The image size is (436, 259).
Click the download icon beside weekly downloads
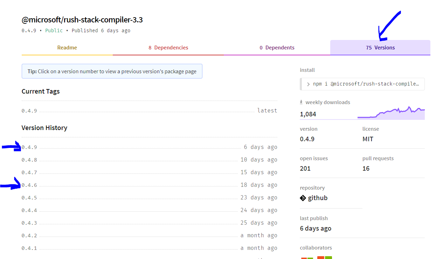click(301, 102)
